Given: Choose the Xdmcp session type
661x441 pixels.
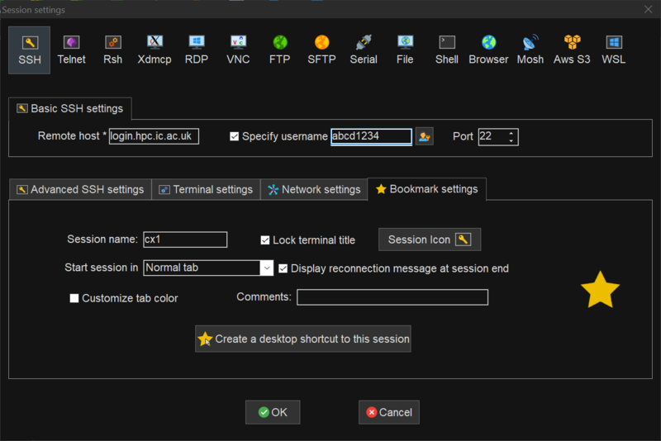Looking at the screenshot, I should [155, 50].
